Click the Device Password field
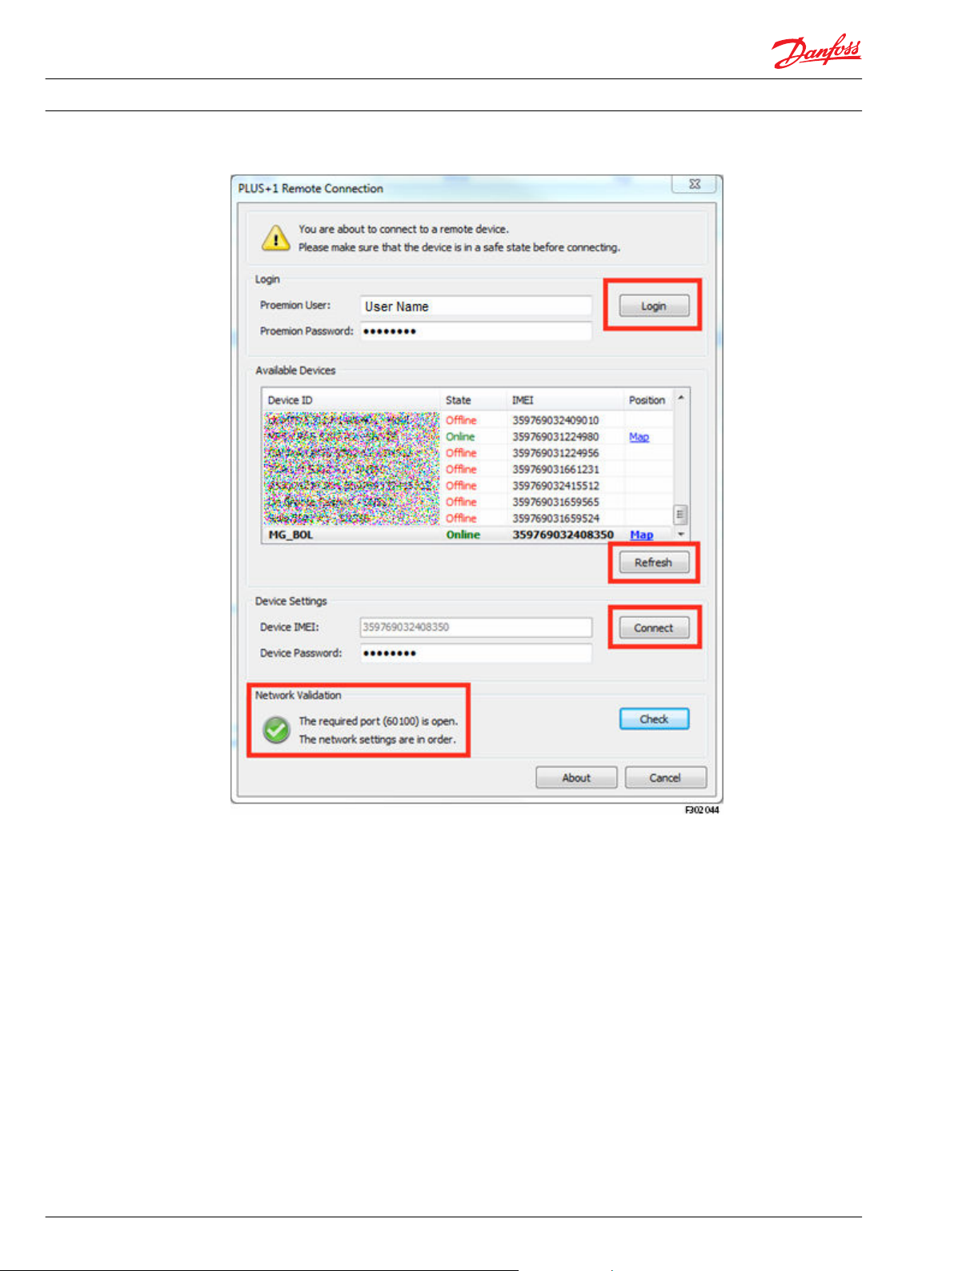Image resolution: width=954 pixels, height=1271 pixels. (475, 653)
